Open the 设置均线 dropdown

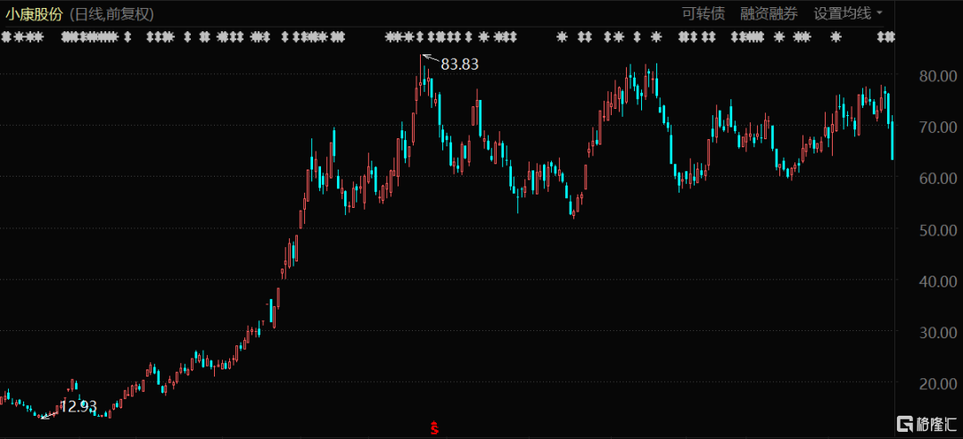848,13
